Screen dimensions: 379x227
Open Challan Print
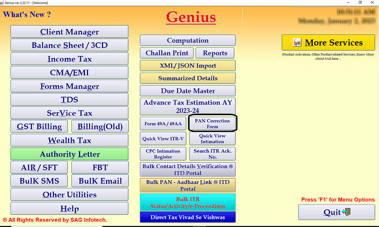point(167,53)
